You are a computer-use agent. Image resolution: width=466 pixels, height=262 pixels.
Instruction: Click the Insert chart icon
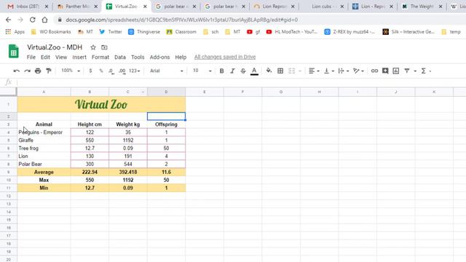396,71
